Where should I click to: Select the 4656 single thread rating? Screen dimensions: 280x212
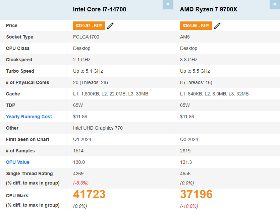[x=185, y=173]
